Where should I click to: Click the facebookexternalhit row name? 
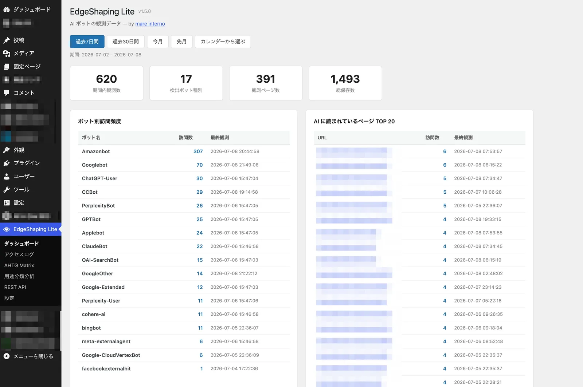click(106, 369)
